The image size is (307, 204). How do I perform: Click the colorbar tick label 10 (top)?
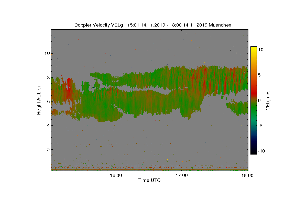tap(261, 50)
